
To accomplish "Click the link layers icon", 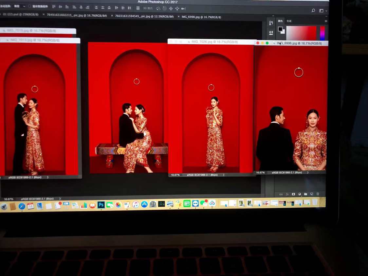I will (x=281, y=194).
